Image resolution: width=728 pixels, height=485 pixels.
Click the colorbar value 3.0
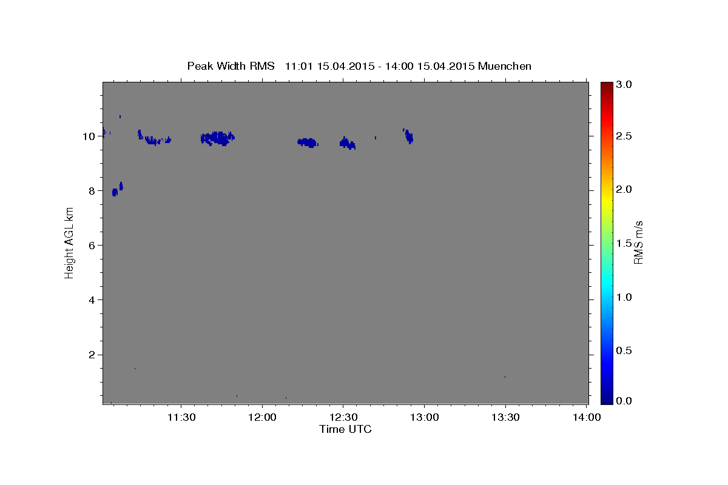pos(625,85)
